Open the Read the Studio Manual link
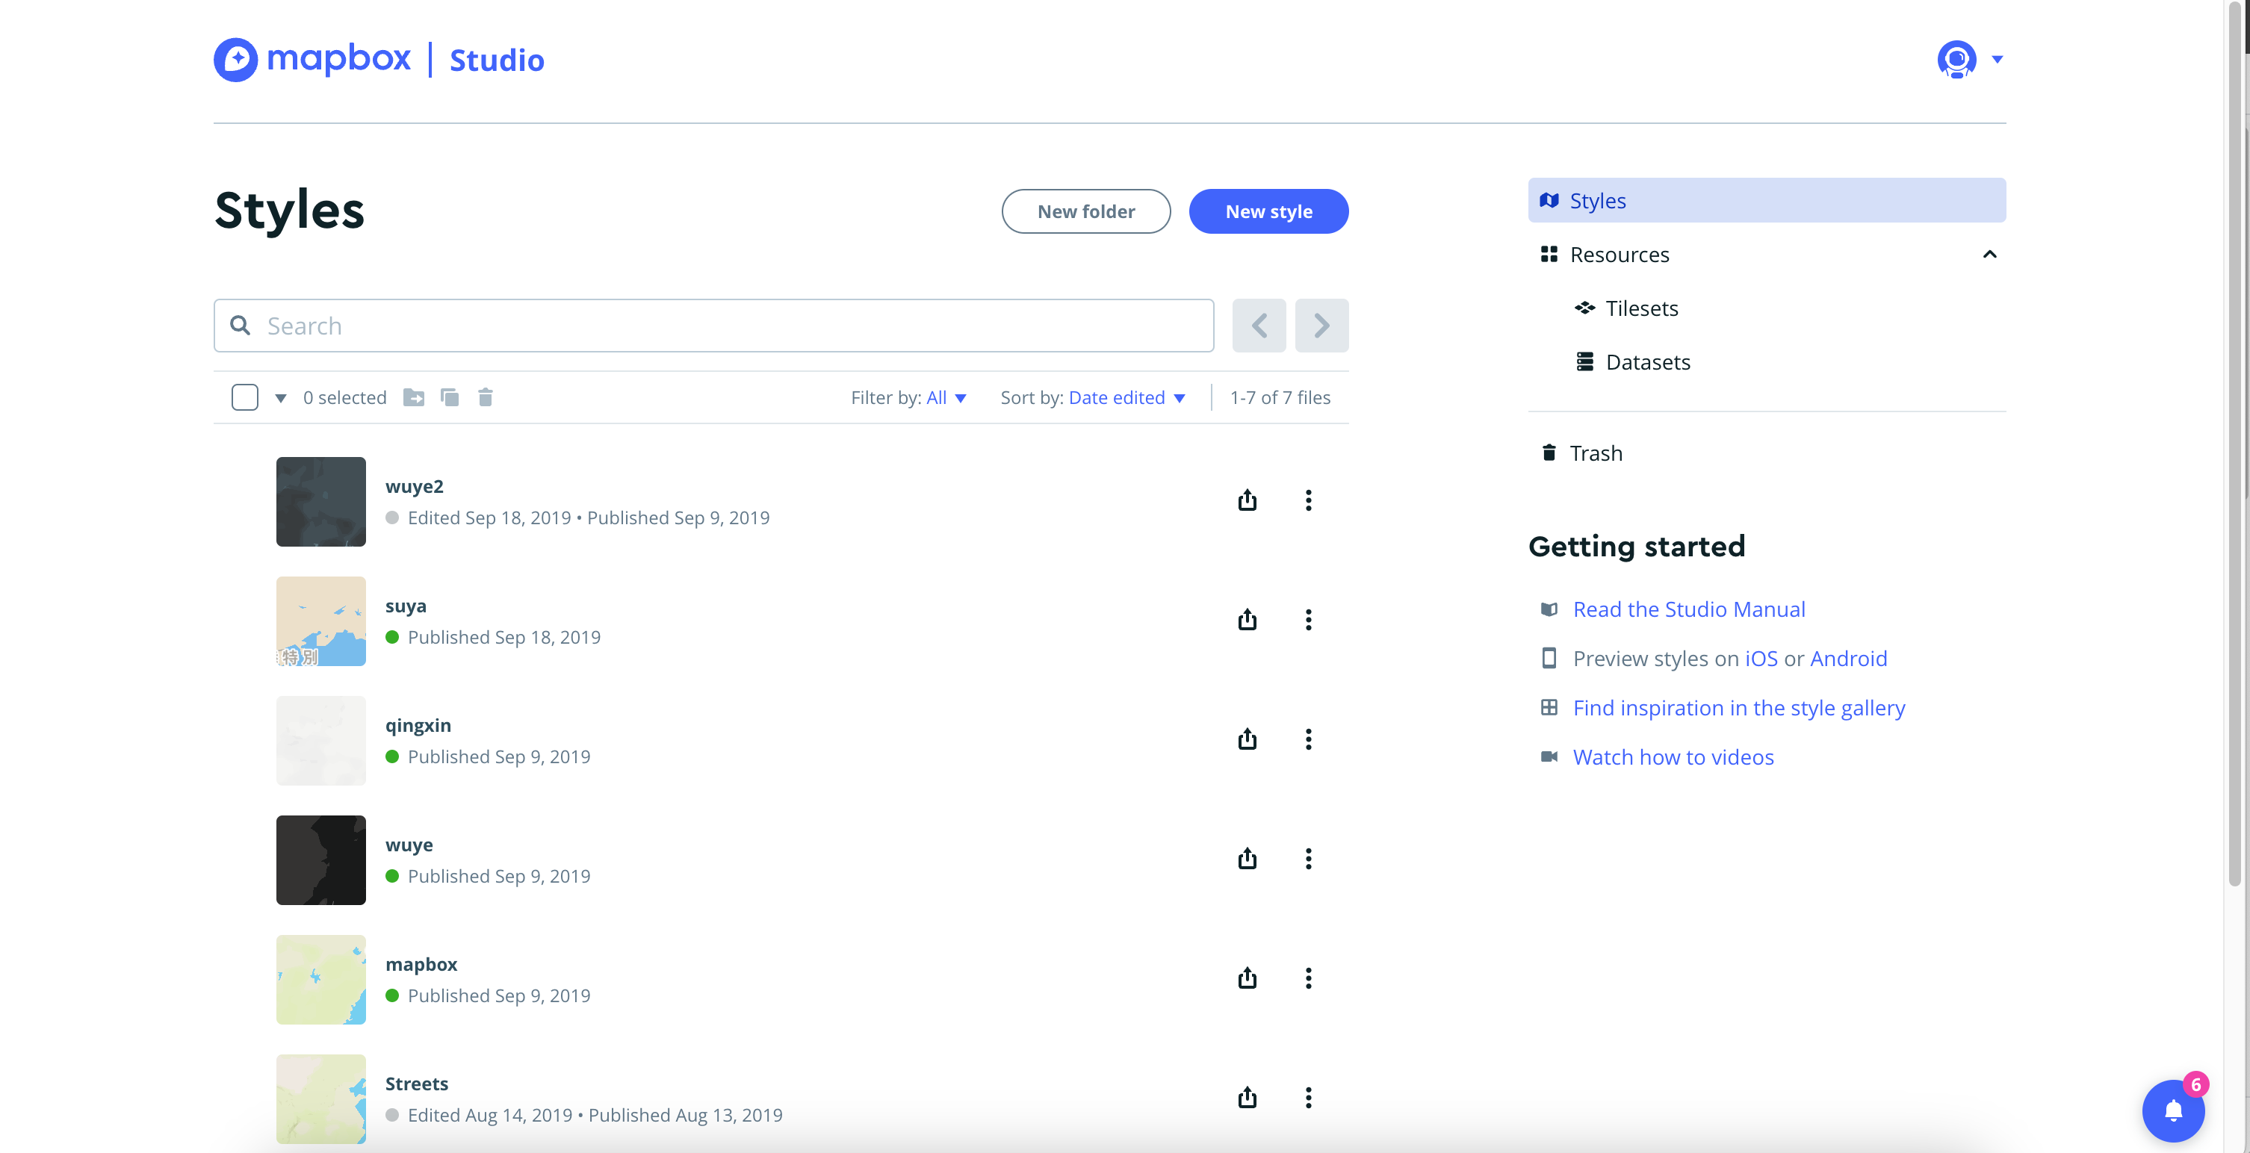Screen dimensions: 2250x1153 coord(1688,609)
